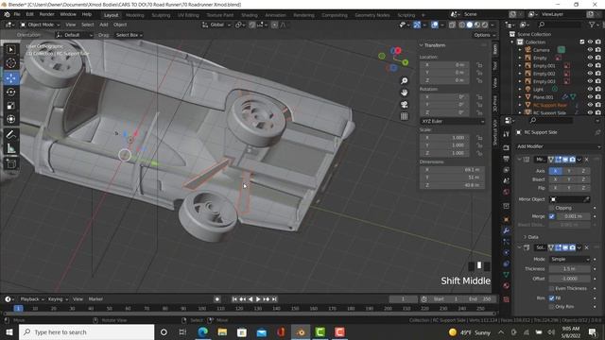Enable Only Rim checkbox
Viewport: 605px width, 340px height.
(x=552, y=307)
